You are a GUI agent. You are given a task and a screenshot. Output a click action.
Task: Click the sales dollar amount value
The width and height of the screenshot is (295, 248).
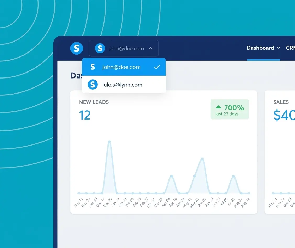point(284,115)
